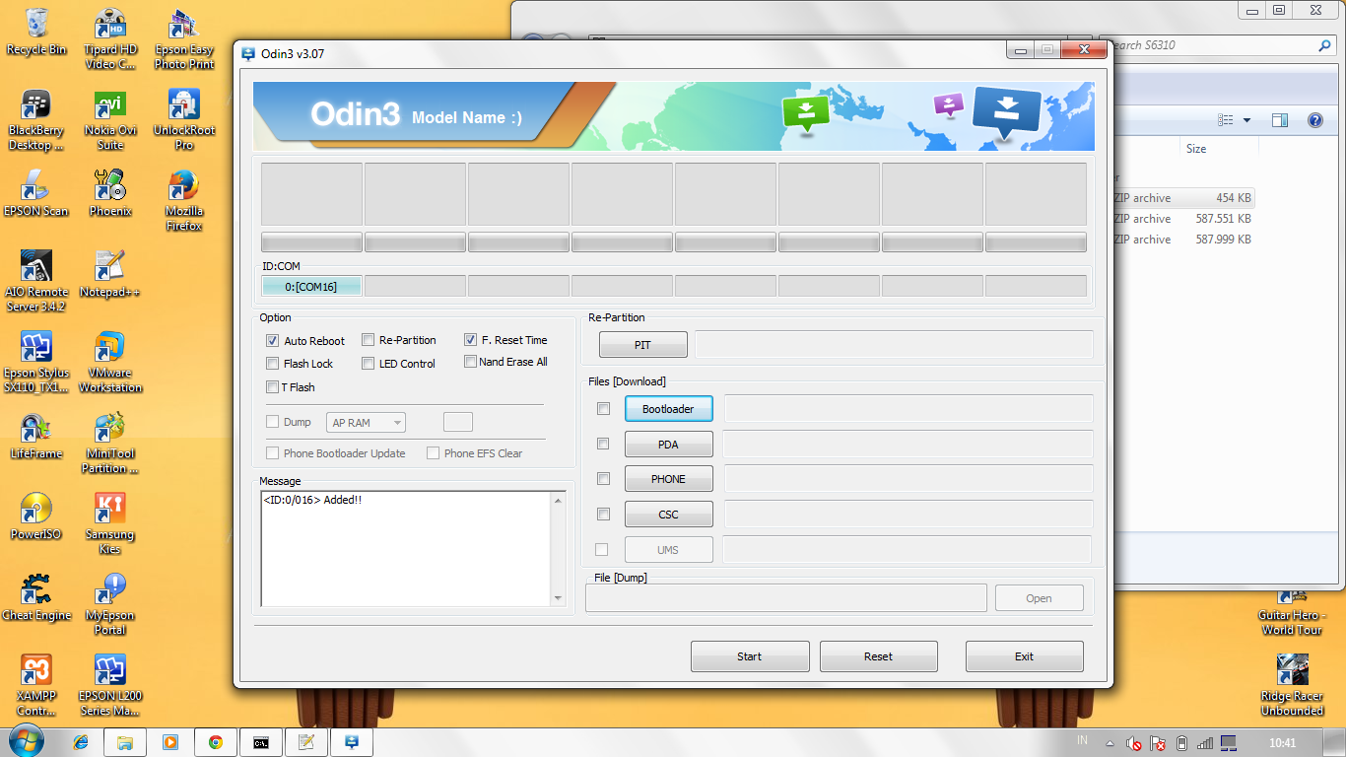Tick checkbox beside CSC button
Screen dimensions: 1346x757
point(603,515)
